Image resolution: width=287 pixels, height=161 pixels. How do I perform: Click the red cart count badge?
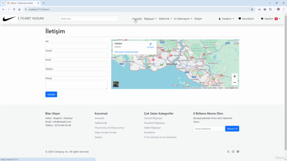276,19
